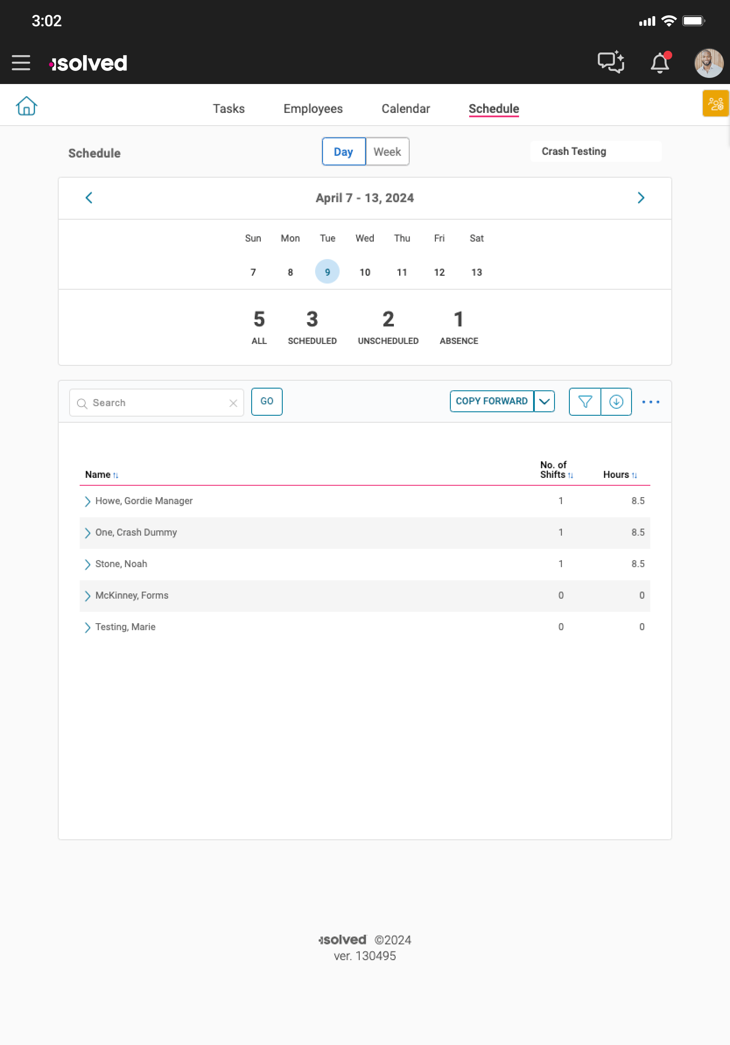Open the three-dot more options menu
730x1045 pixels.
tap(650, 402)
